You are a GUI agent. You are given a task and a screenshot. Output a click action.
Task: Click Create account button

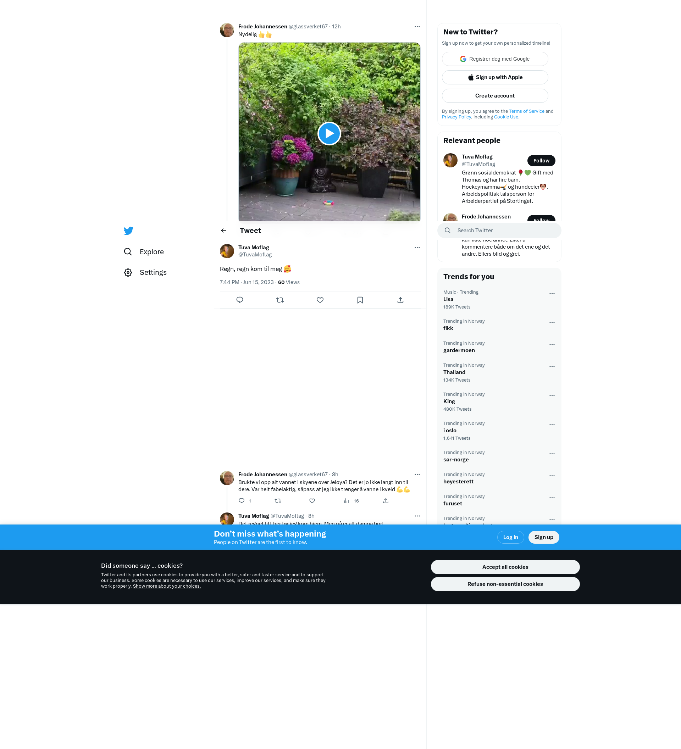(x=494, y=96)
